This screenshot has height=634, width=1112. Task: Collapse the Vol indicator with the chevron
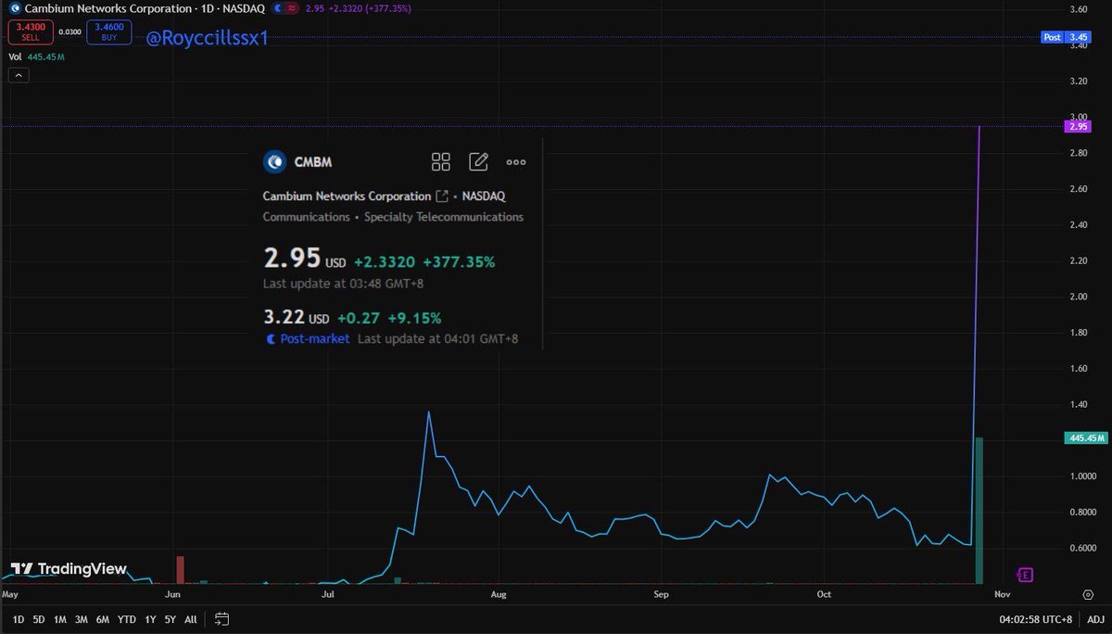coord(19,74)
